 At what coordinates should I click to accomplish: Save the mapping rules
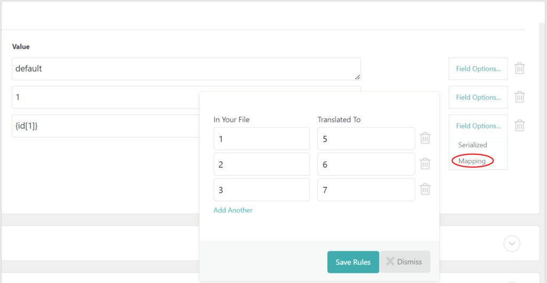[x=353, y=262]
